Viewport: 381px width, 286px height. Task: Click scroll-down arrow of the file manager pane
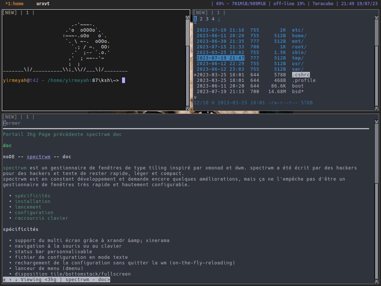click(x=376, y=108)
